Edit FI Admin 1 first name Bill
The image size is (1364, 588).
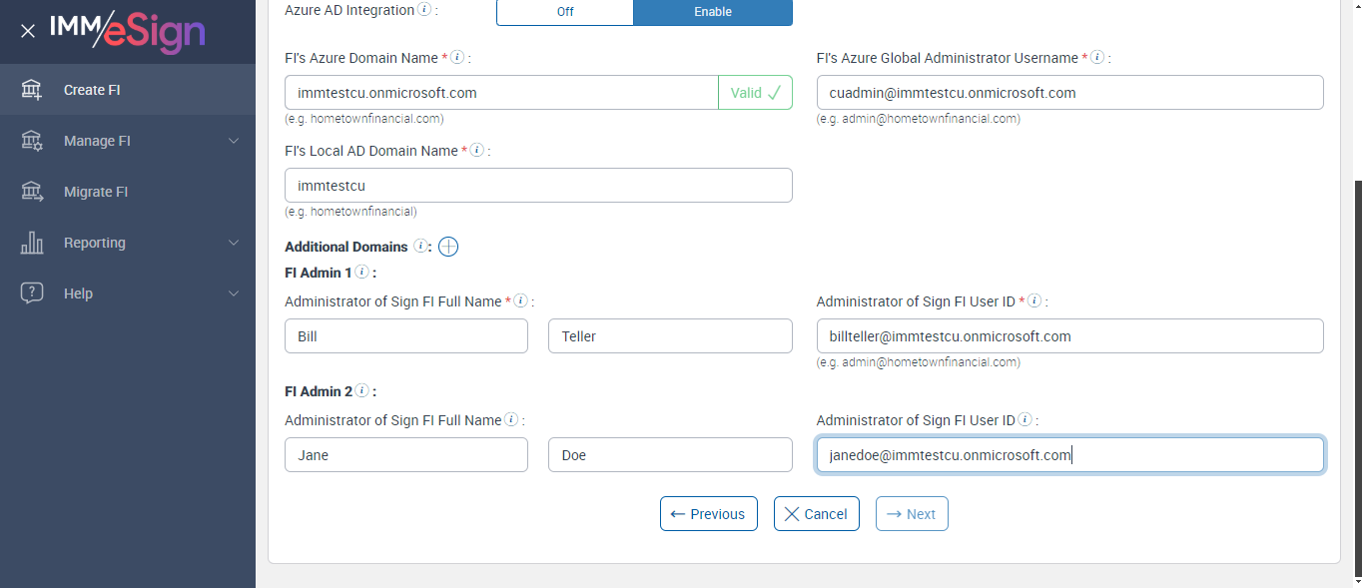[406, 336]
